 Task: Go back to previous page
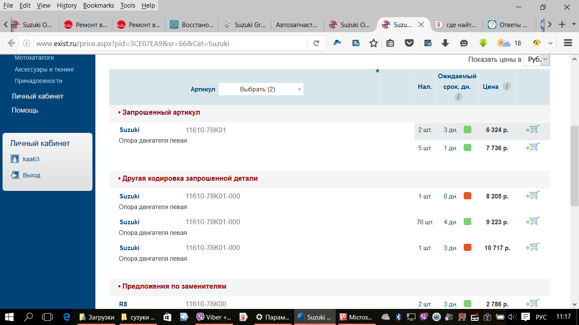pyautogui.click(x=11, y=43)
